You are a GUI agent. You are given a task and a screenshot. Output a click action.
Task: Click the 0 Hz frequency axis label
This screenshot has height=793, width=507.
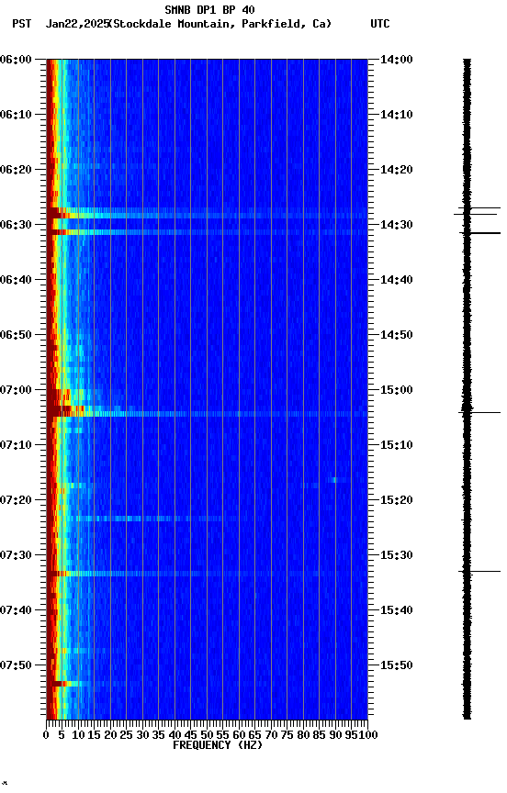click(x=47, y=735)
